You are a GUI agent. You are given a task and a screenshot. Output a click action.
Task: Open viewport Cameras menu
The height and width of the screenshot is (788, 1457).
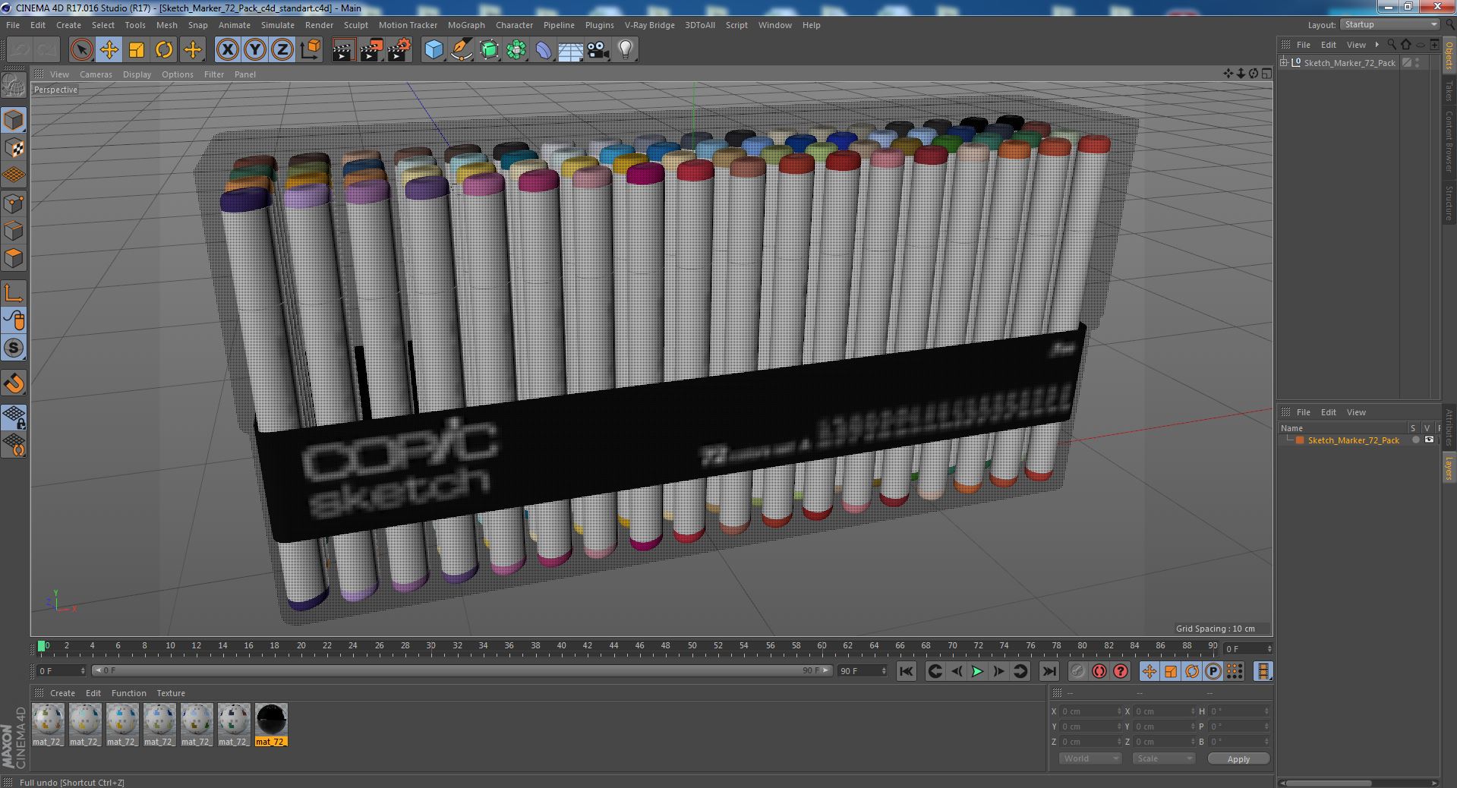click(x=96, y=74)
